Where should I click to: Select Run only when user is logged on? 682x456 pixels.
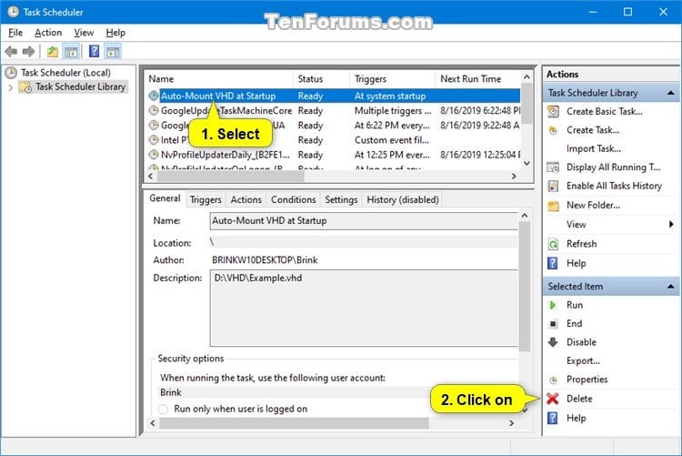163,409
